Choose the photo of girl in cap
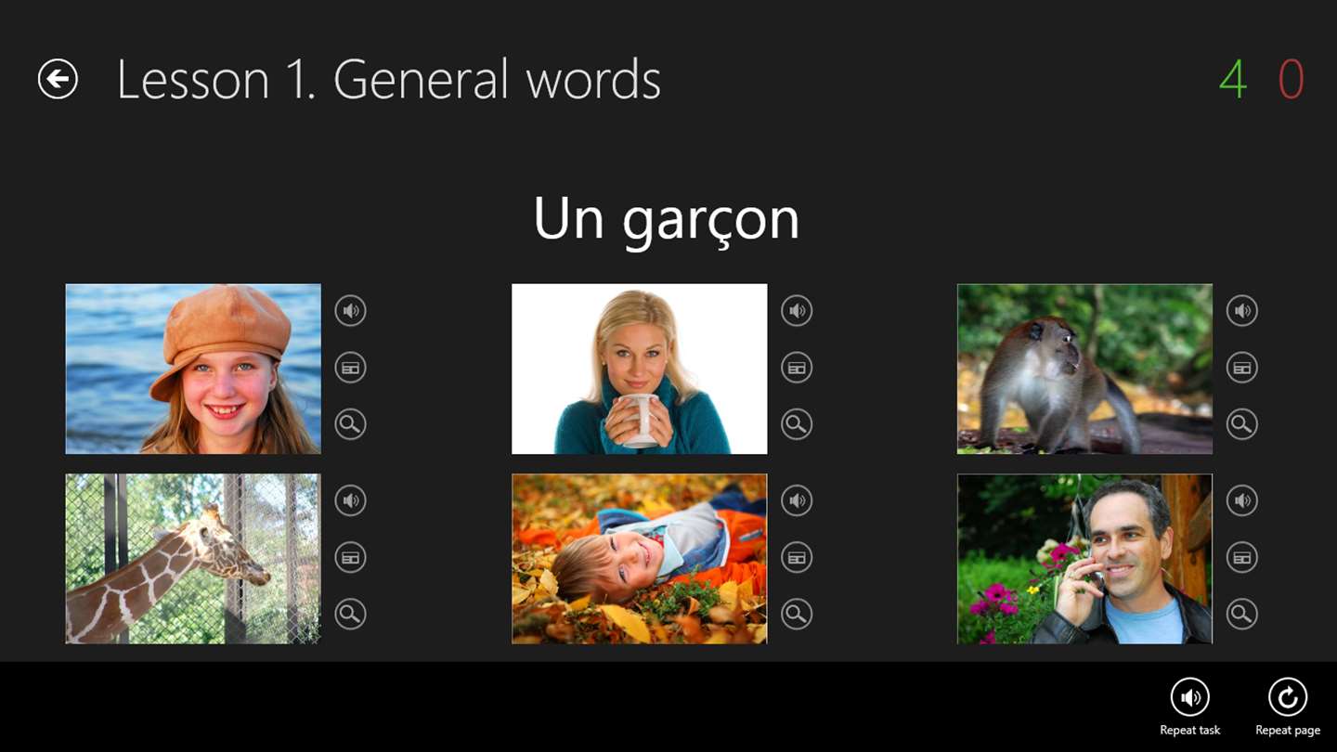 (193, 369)
